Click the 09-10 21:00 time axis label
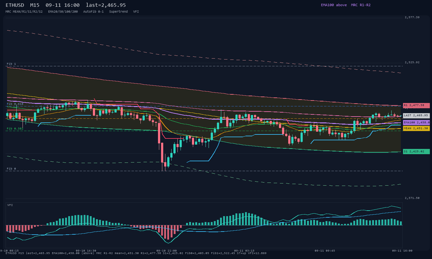432x259 pixels. (167, 251)
